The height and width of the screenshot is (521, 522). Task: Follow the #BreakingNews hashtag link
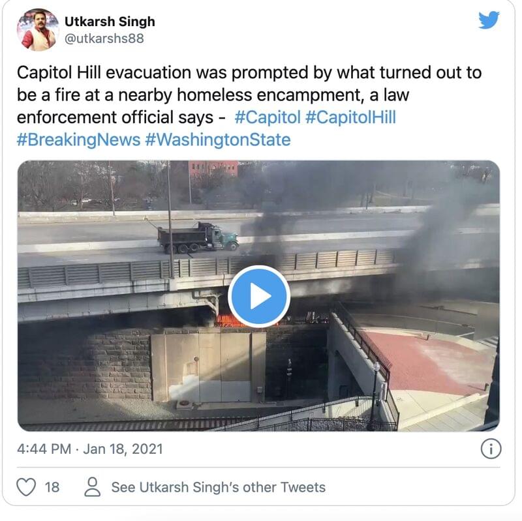[78, 140]
